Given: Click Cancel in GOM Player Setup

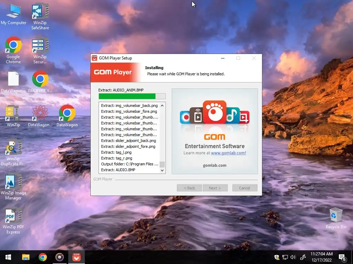Looking at the screenshot, I should coord(245,188).
